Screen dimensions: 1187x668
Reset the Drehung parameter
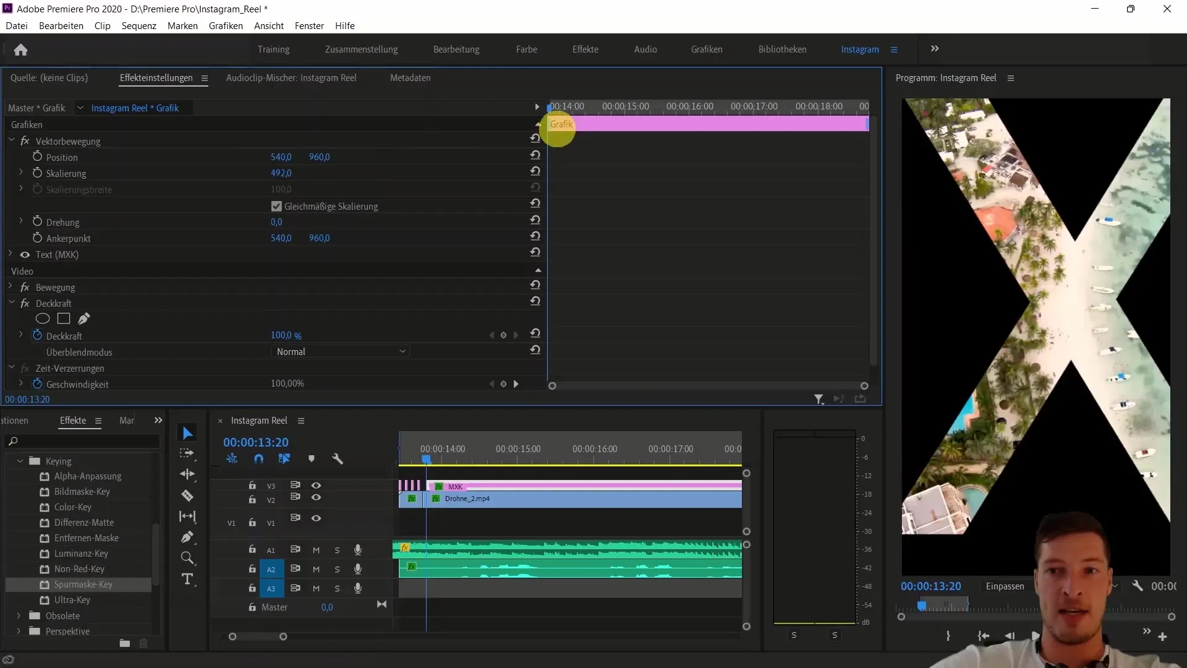[x=535, y=220]
